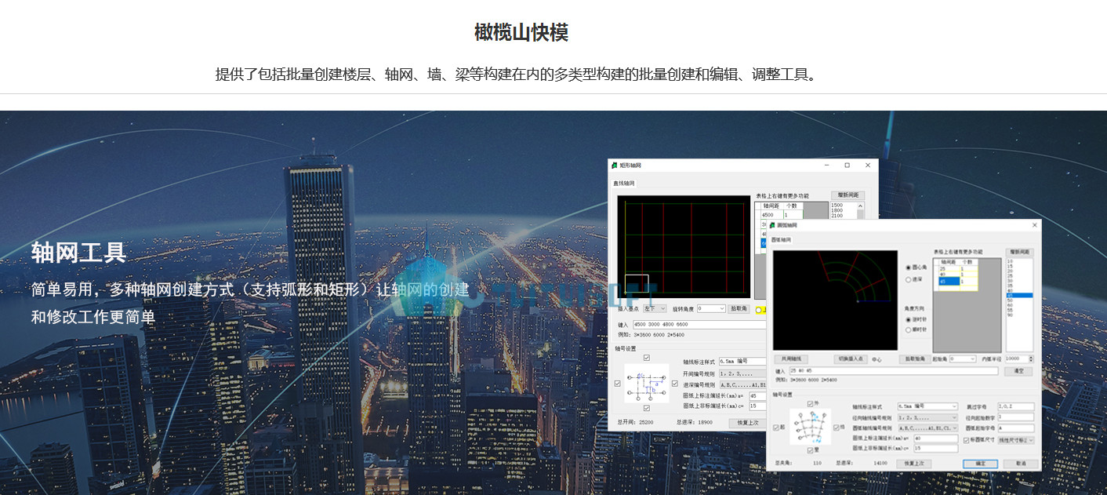Open the 起始角 dropdown
Viewport: 1107px width, 495px height.
point(963,359)
